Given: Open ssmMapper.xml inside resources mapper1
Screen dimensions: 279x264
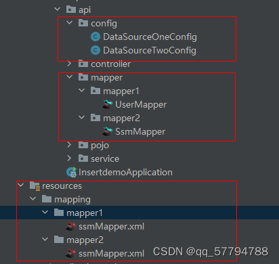Looking at the screenshot, I should 111,227.
